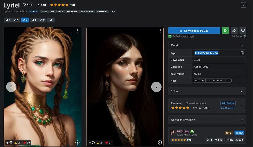Image resolution: width=253 pixels, height=147 pixels.
Task: Open the See Reviews link
Action: (x=227, y=108)
